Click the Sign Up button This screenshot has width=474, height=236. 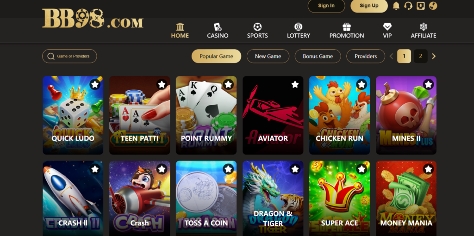coord(369,6)
